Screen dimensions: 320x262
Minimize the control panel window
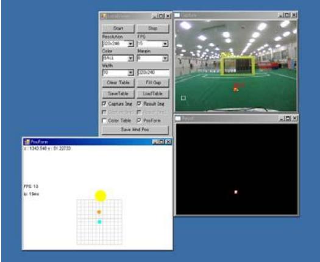point(154,16)
